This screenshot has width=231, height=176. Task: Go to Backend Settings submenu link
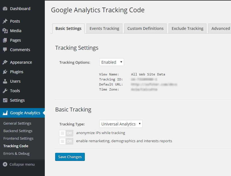(x=18, y=131)
